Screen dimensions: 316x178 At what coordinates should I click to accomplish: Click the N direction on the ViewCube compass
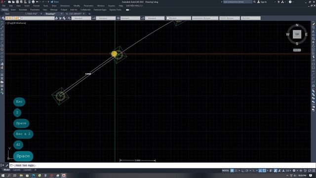tap(297, 25)
